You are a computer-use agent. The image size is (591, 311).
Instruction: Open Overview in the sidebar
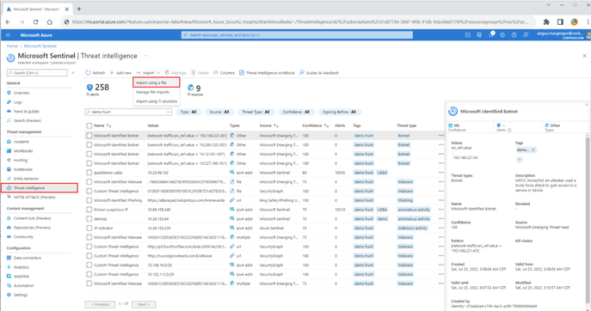(x=22, y=93)
